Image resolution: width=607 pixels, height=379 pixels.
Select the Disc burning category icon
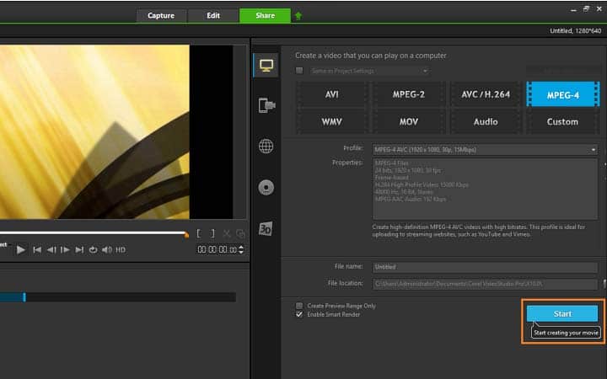(x=266, y=188)
